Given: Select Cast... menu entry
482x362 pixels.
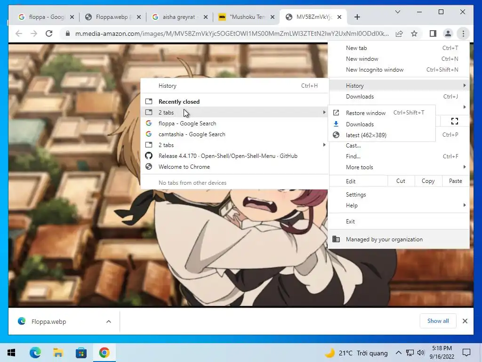Looking at the screenshot, I should 399,146.
